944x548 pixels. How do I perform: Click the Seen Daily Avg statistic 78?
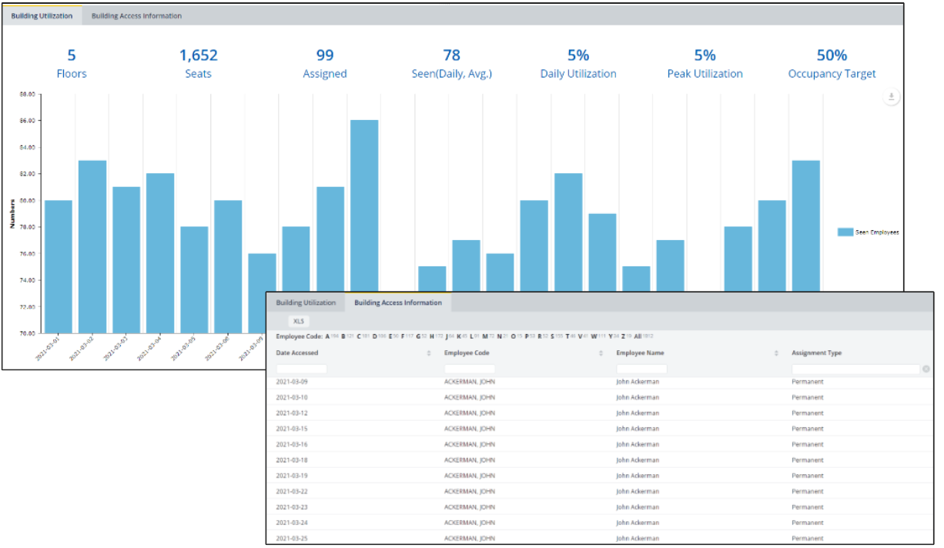click(x=451, y=55)
